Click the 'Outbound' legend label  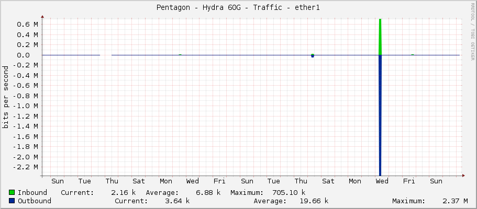35,201
